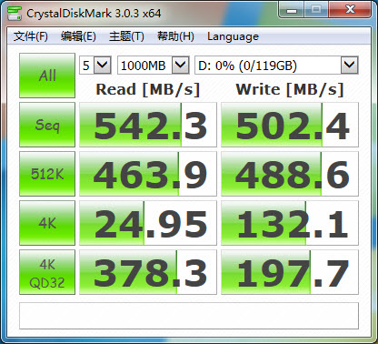This screenshot has height=344, width=378.
Task: Open the 编辑(E) menu
Action: (78, 36)
